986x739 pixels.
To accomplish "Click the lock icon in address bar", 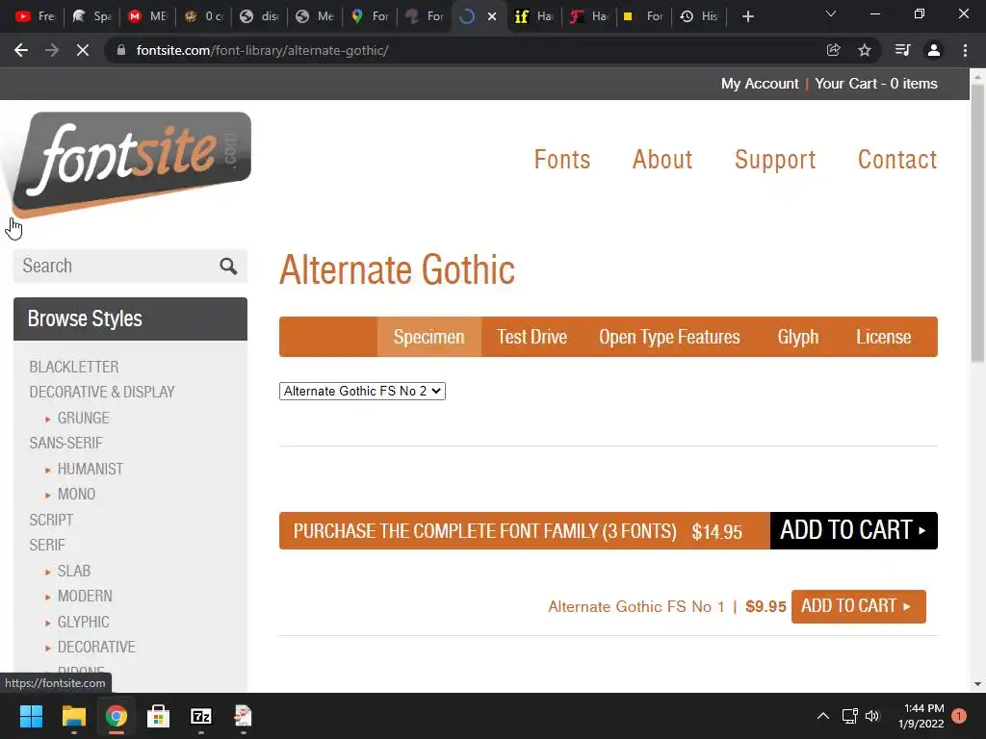I will [x=121, y=50].
